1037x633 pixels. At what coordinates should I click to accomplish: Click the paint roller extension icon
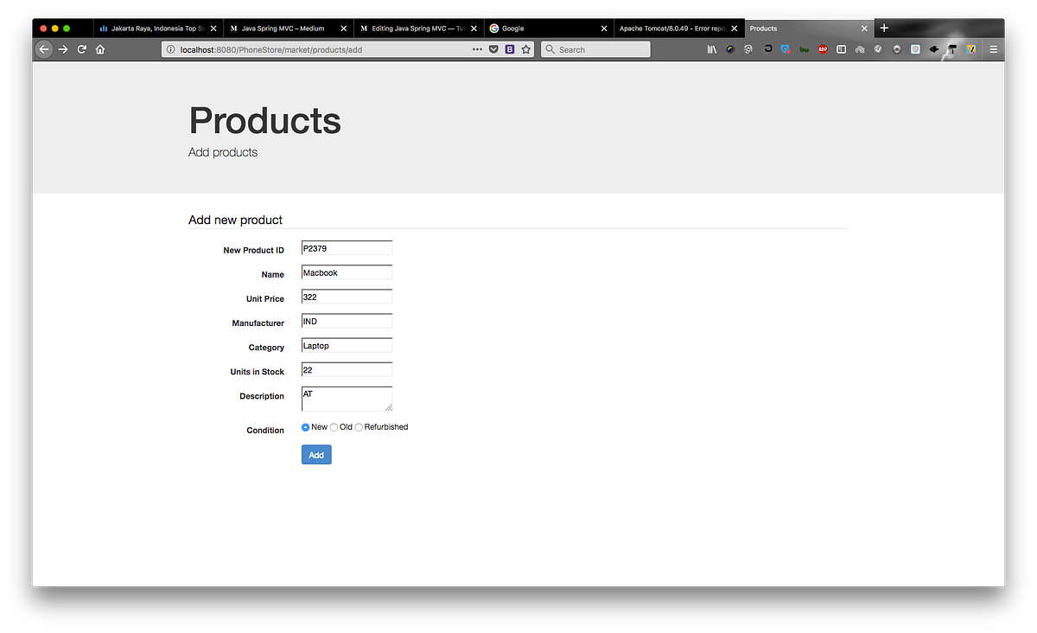pyautogui.click(x=952, y=49)
